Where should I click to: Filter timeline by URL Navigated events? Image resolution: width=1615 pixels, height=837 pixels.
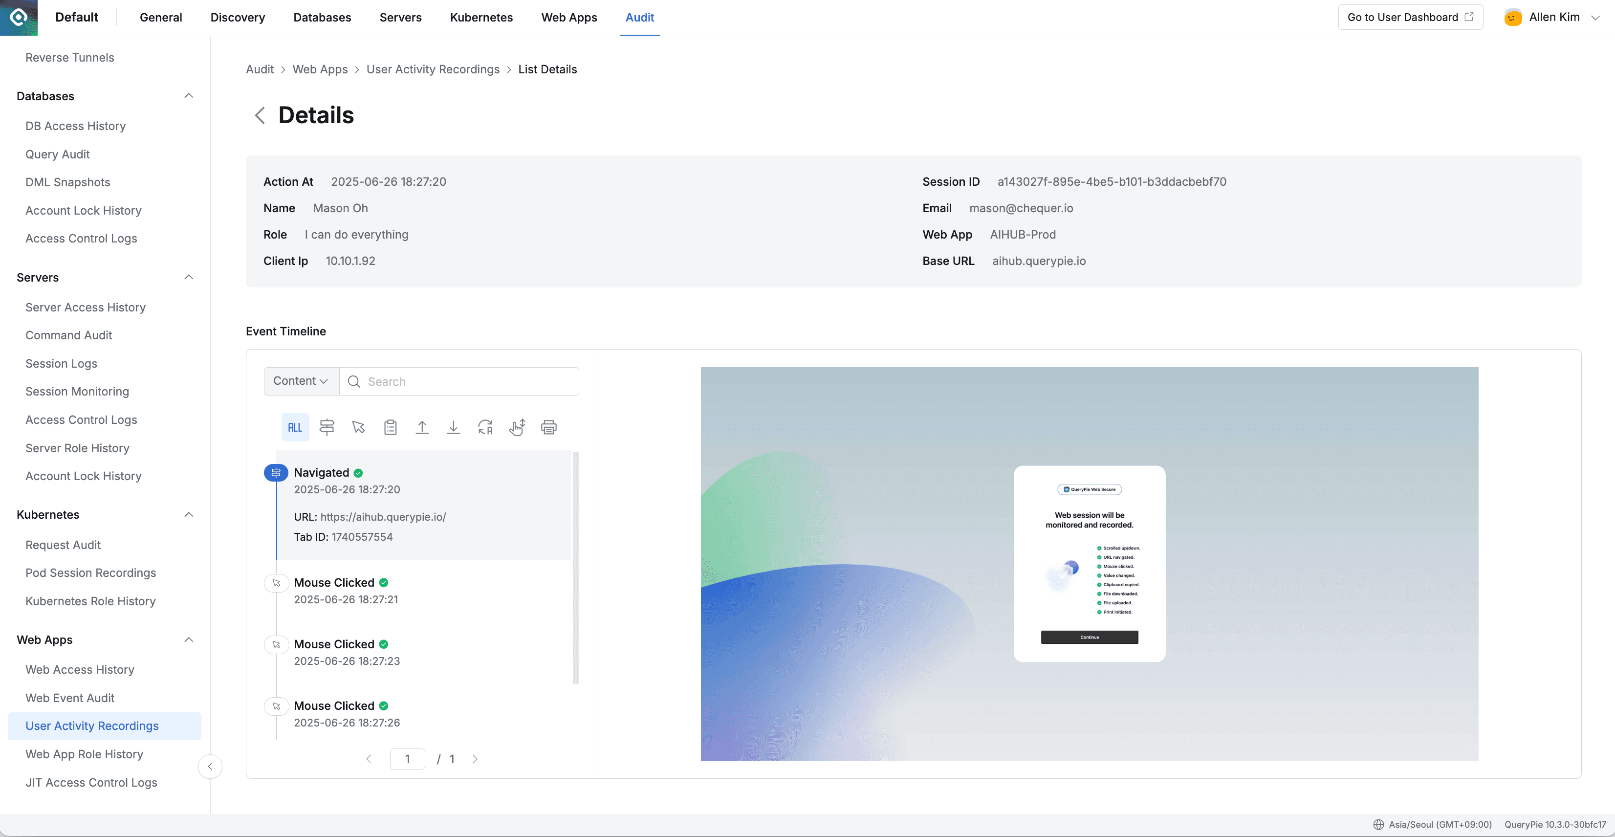tap(327, 427)
